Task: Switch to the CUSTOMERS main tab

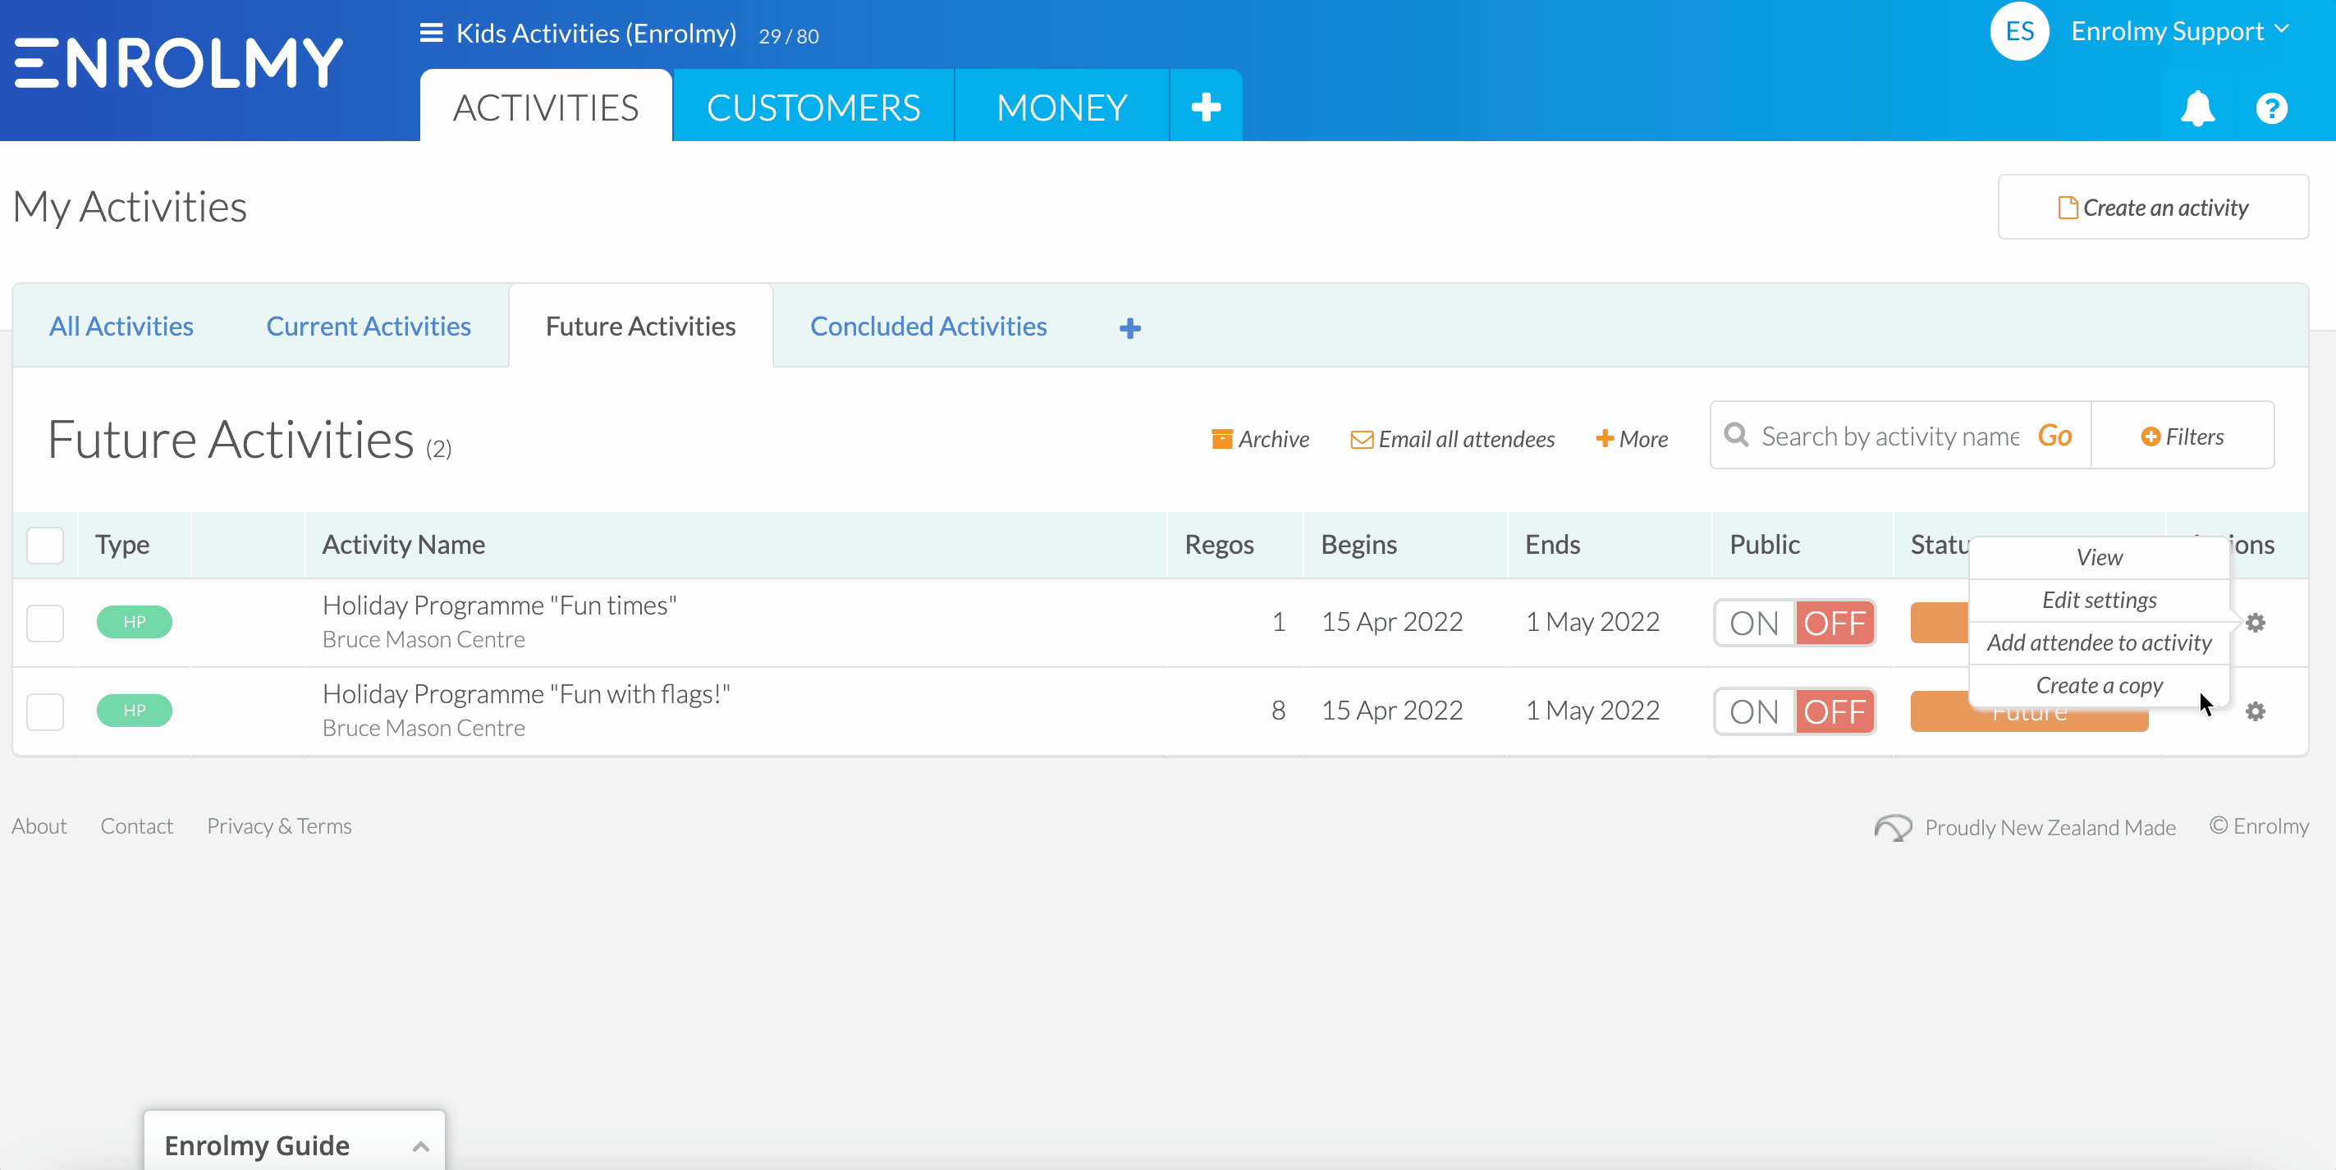Action: pyautogui.click(x=813, y=107)
